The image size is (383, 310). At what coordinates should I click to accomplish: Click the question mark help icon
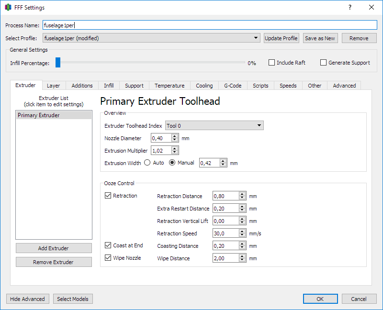349,7
